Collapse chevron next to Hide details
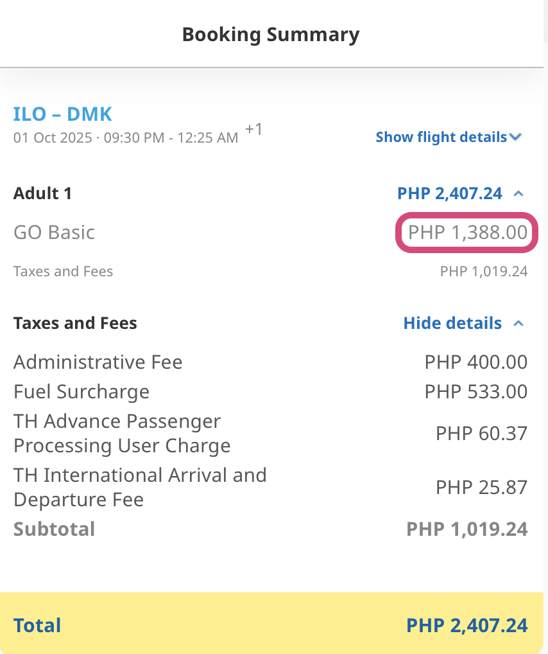This screenshot has height=654, width=548. pos(518,323)
